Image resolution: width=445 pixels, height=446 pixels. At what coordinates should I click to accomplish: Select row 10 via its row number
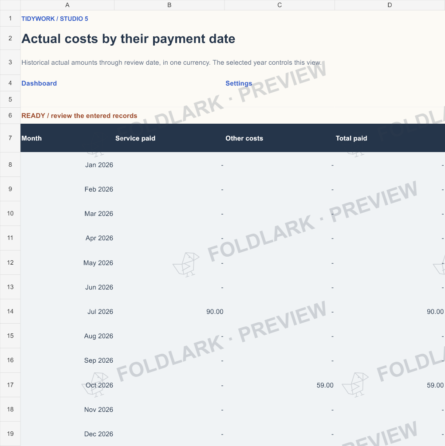(10, 213)
